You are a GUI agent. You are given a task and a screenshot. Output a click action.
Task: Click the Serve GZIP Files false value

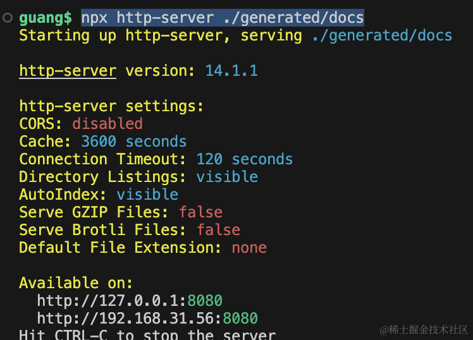pyautogui.click(x=200, y=212)
